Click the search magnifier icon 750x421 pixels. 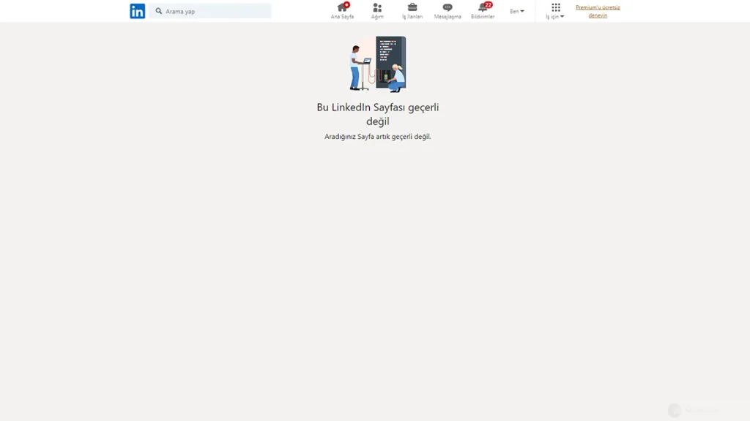click(x=159, y=11)
